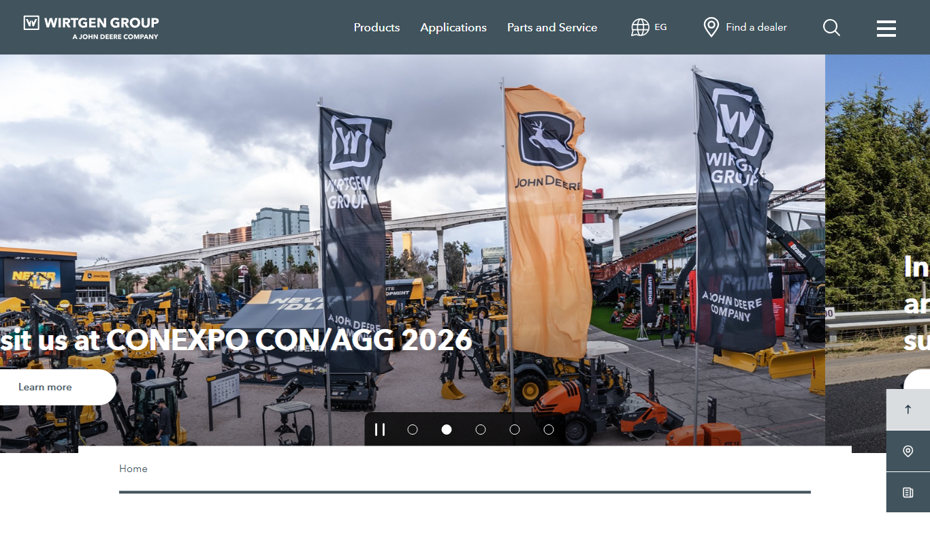
Task: Pause the hero slideshow
Action: click(x=380, y=429)
